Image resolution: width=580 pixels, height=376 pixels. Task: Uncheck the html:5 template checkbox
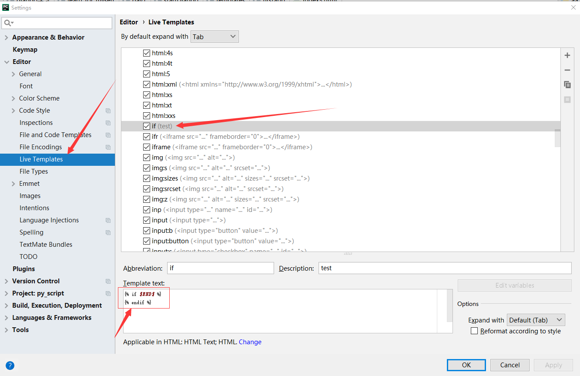coord(147,74)
